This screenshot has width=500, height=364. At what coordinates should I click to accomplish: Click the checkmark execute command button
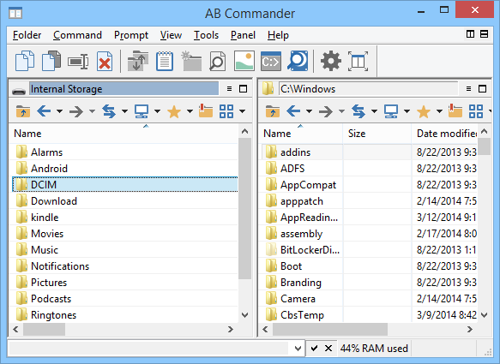pos(314,349)
